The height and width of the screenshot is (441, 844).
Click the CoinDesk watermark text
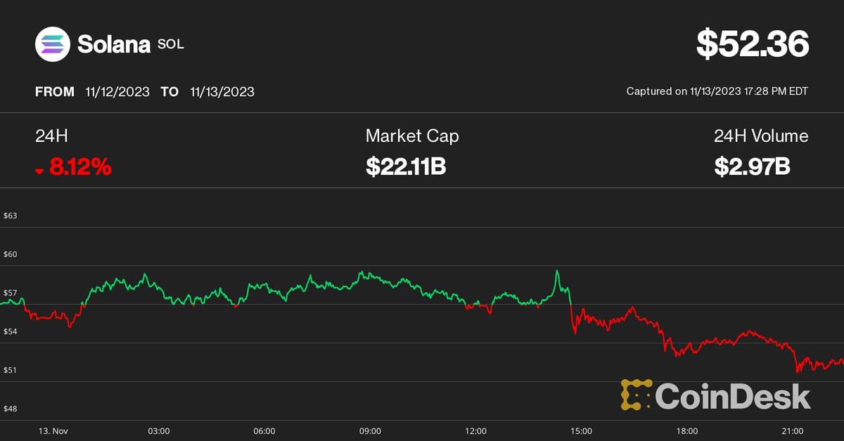pos(733,395)
